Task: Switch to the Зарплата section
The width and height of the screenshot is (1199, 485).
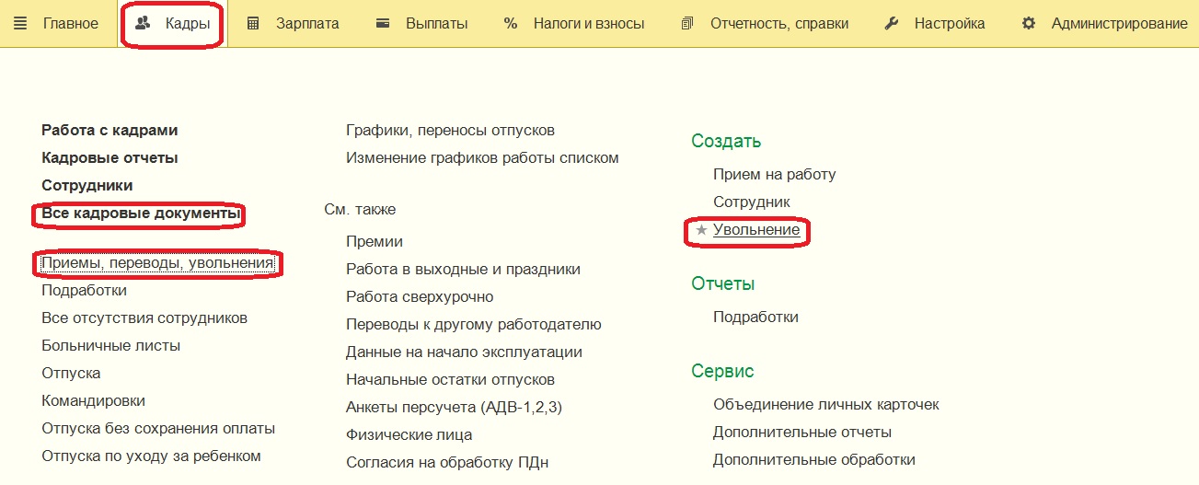Action: [x=307, y=24]
